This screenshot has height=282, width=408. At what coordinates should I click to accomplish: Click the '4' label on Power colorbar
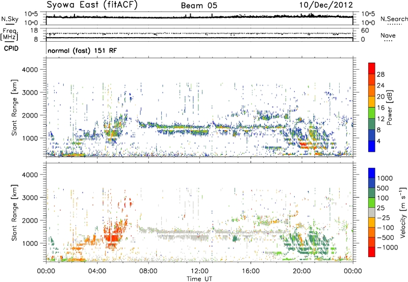pos(378,141)
